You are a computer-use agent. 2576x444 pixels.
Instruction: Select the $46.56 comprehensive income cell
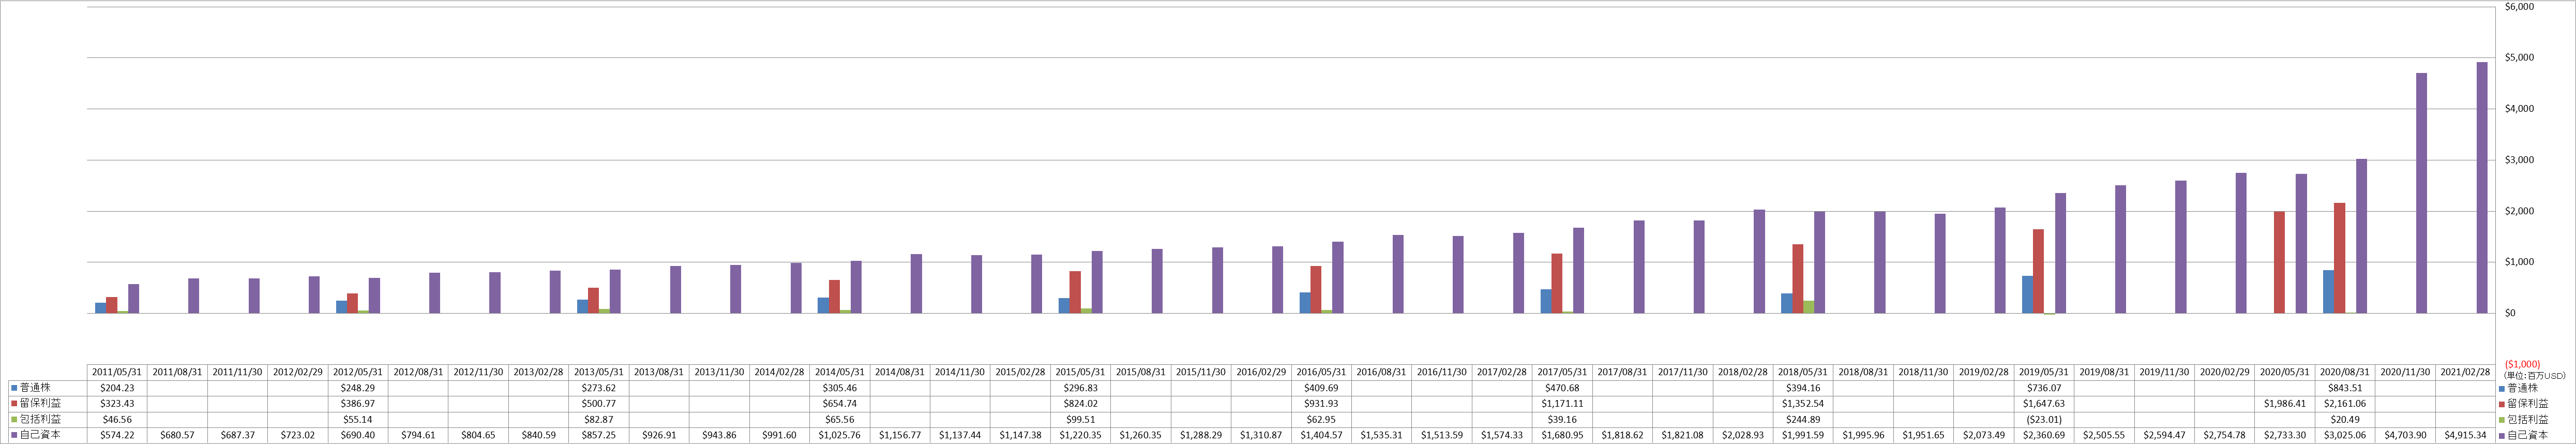pos(117,420)
